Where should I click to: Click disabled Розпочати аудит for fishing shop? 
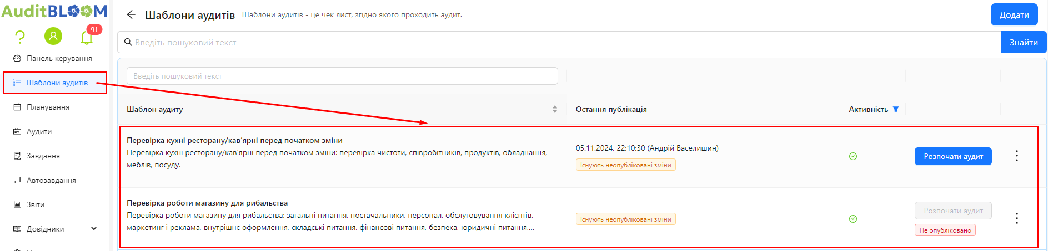point(953,211)
